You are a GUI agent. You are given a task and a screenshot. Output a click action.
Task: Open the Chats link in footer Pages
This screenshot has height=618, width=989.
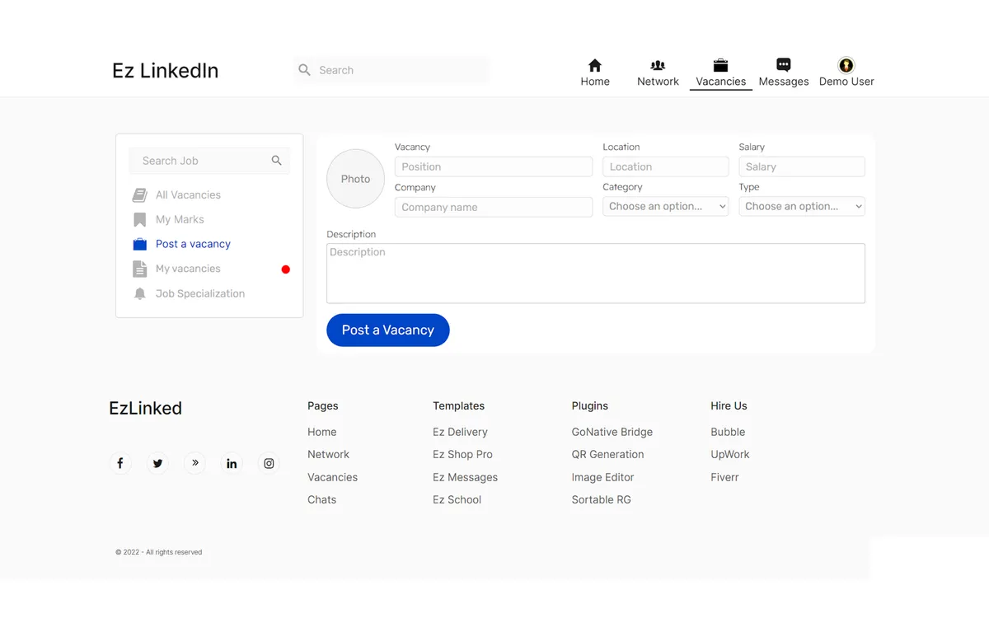click(322, 499)
